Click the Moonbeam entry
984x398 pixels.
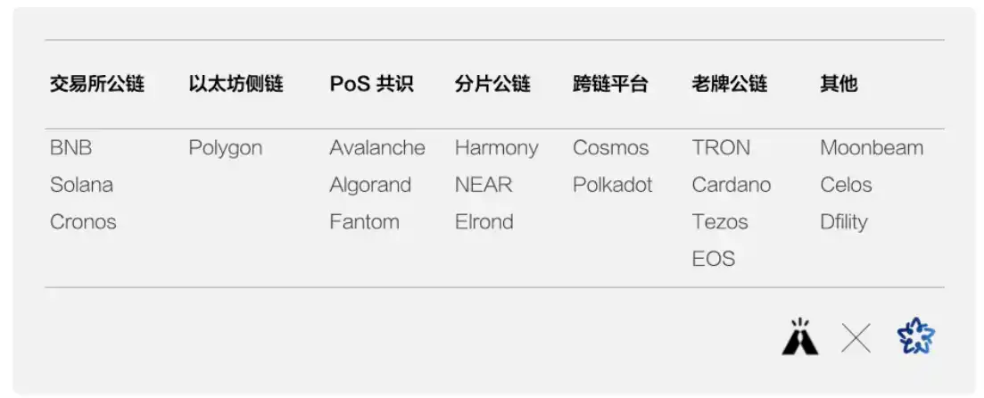[872, 148]
